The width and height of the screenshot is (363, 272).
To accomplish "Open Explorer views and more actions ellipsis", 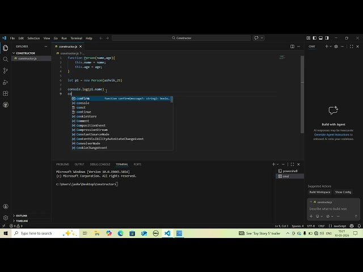I will click(46, 46).
